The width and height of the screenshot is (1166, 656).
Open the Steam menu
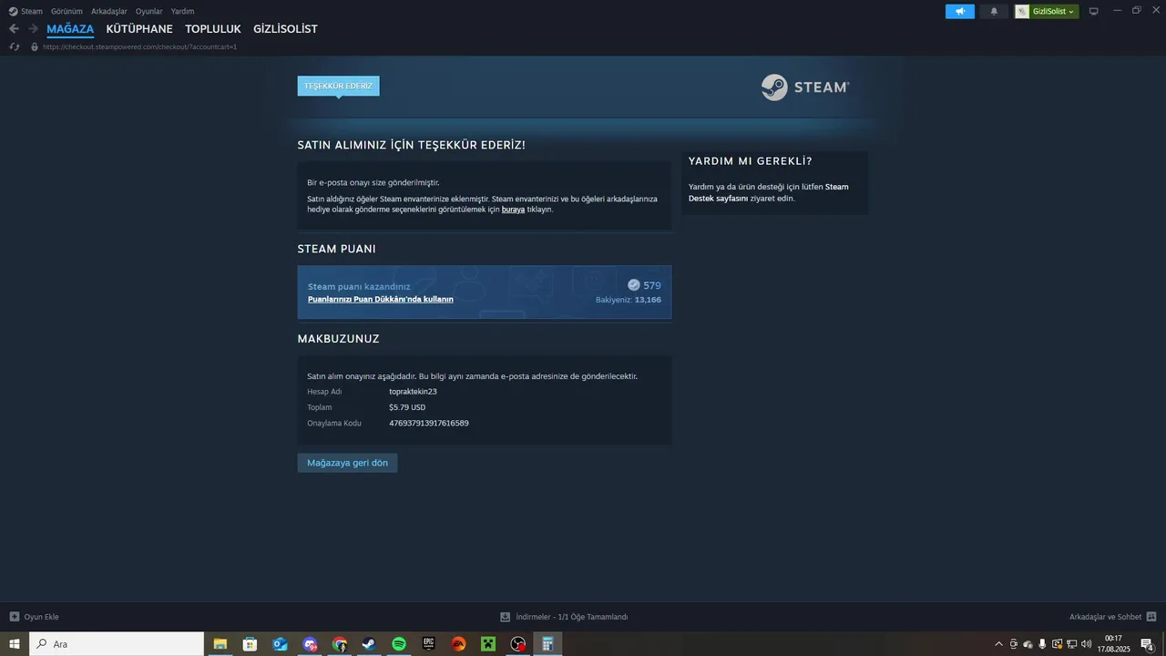tap(32, 11)
